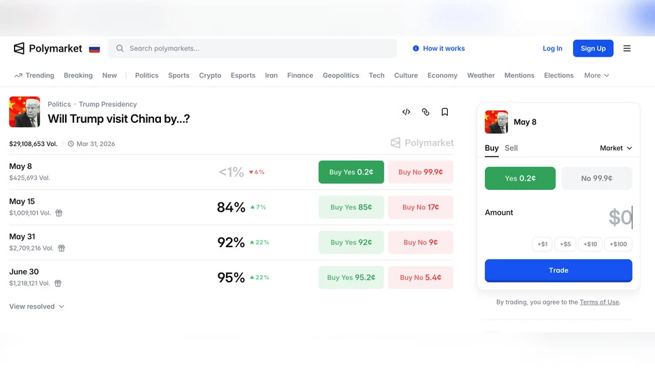Screen dimensions: 655x368
Task: Copy the market link icon
Action: click(x=425, y=112)
